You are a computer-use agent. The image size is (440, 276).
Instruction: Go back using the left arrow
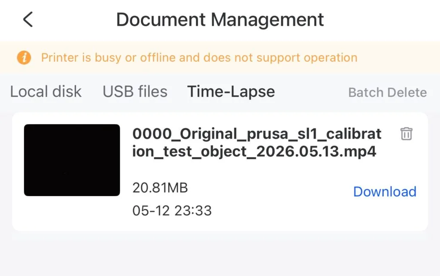click(28, 20)
